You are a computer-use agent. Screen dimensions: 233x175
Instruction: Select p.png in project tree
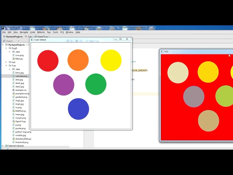(x=18, y=125)
